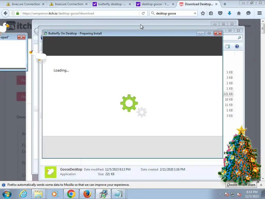Open Action Center flag tray icon

(x=226, y=194)
